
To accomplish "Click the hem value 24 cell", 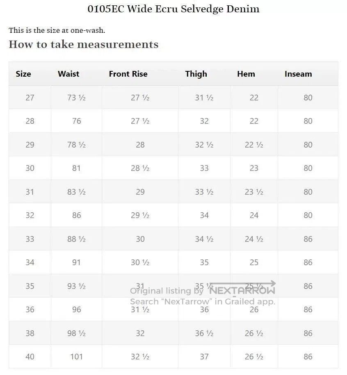I will tap(254, 215).
